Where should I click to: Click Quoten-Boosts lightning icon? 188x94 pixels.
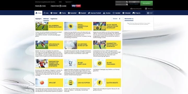tap(99, 83)
